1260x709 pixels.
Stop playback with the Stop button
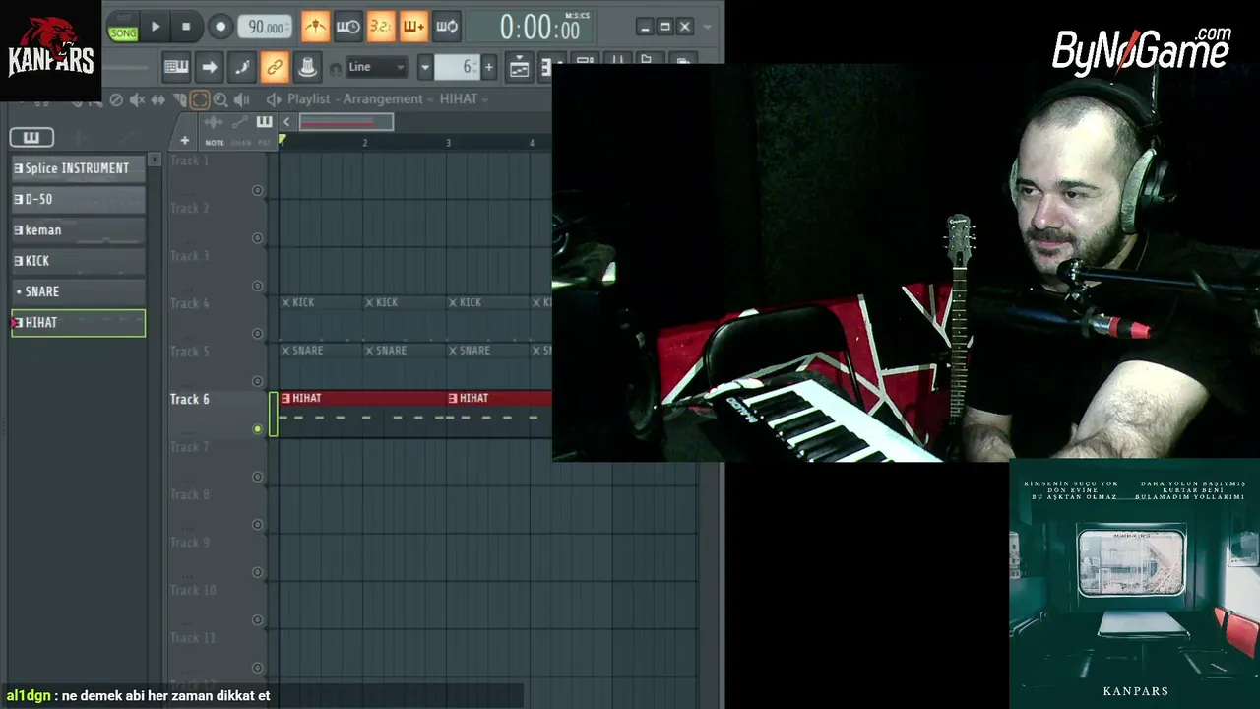tap(186, 27)
